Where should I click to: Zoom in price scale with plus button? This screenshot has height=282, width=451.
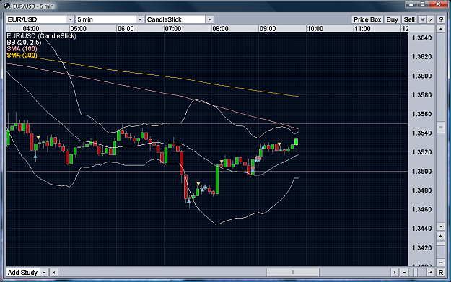click(441, 237)
